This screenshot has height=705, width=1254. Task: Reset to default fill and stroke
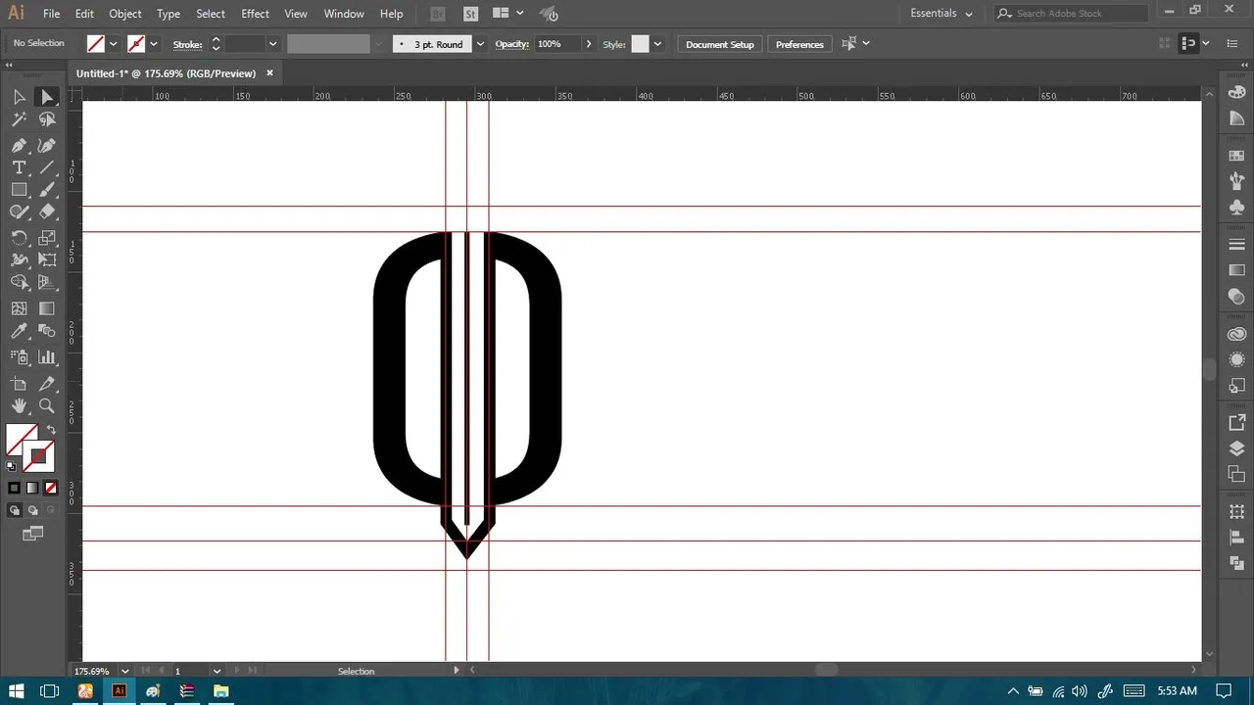(12, 466)
